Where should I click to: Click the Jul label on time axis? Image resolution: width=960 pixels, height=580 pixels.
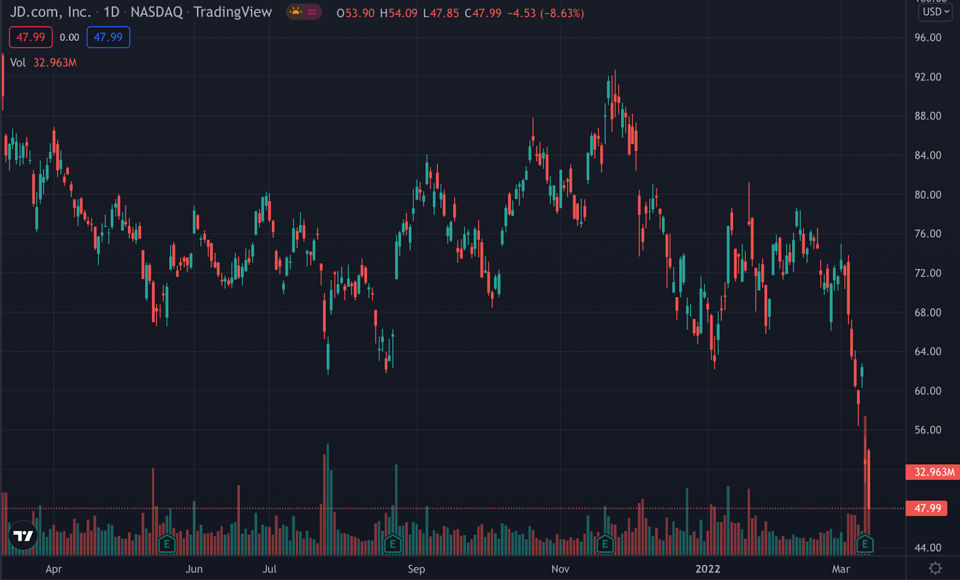[x=269, y=569]
